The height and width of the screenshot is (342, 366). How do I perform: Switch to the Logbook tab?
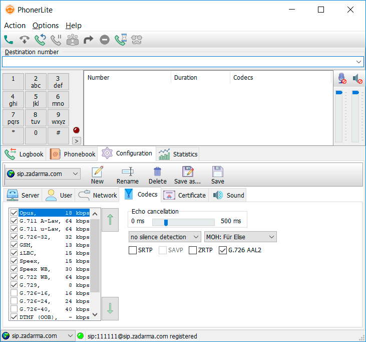(24, 154)
